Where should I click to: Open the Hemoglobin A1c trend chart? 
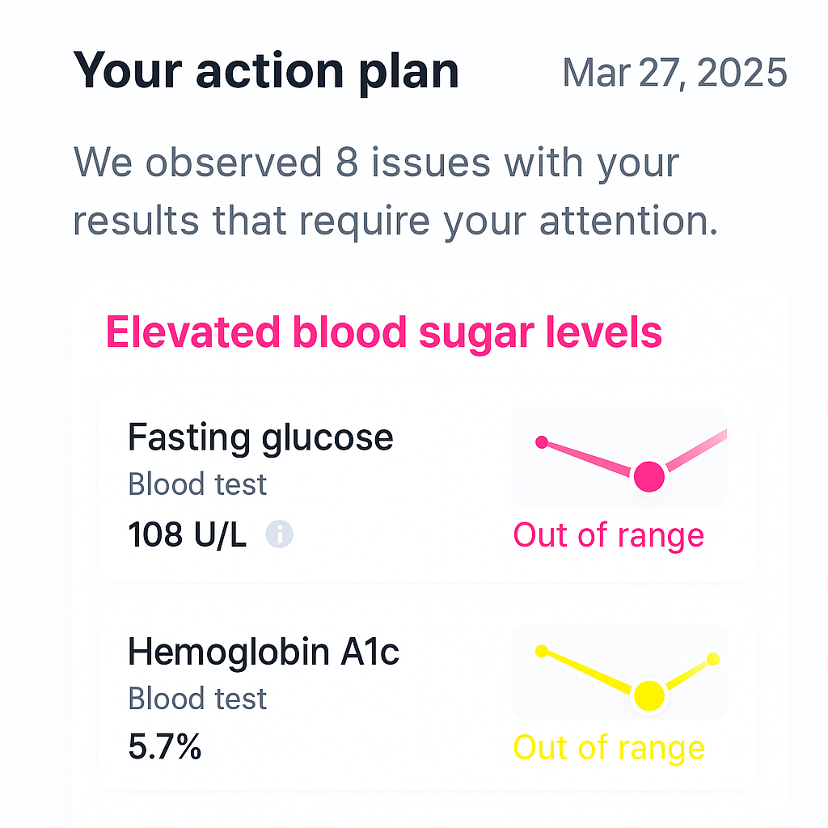click(619, 672)
